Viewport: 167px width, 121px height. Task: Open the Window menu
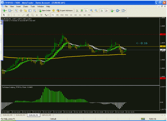[41, 6]
